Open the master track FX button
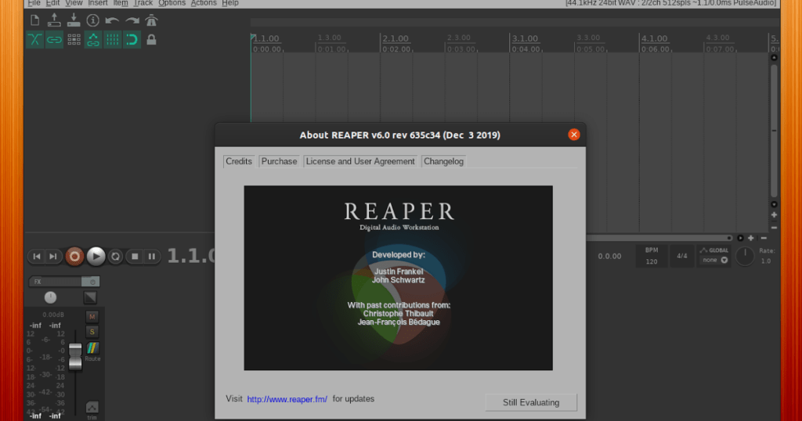This screenshot has width=802, height=421. (x=56, y=282)
